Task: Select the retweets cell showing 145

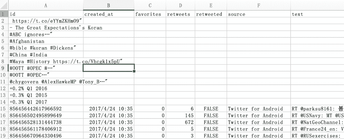Action: click(x=180, y=115)
